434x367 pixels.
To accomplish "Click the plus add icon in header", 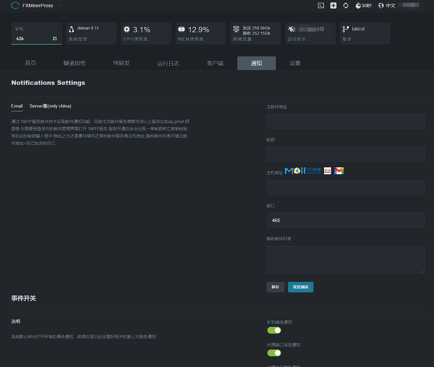I will (x=333, y=5).
